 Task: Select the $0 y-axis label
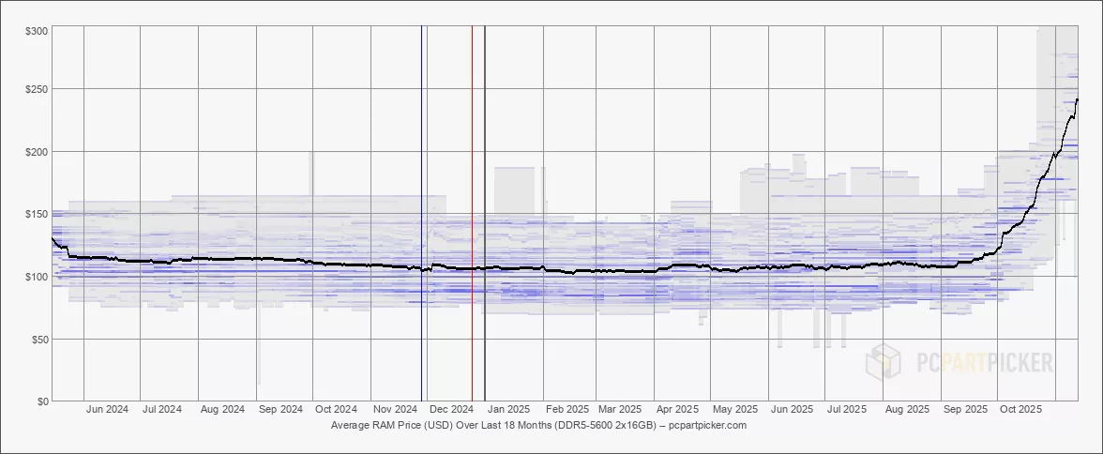(42, 401)
